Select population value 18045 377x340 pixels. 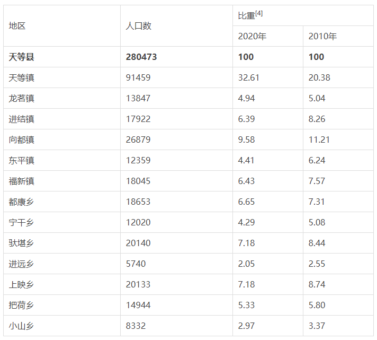(x=138, y=181)
